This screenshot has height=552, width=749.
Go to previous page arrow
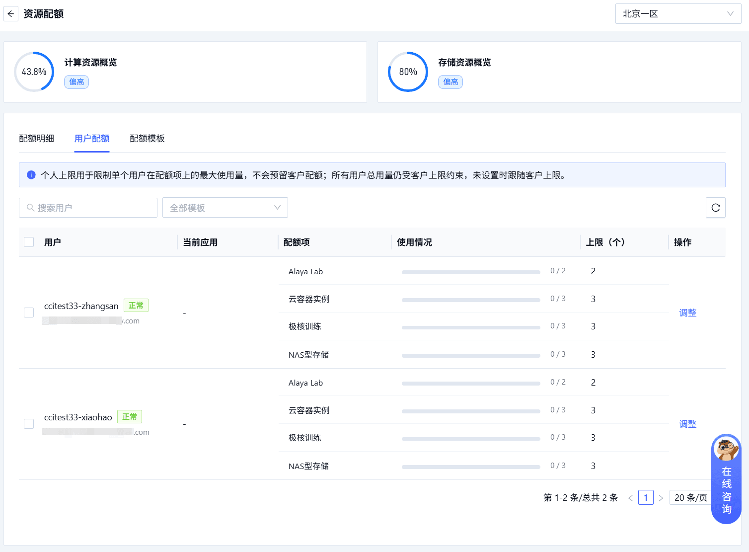tap(630, 498)
